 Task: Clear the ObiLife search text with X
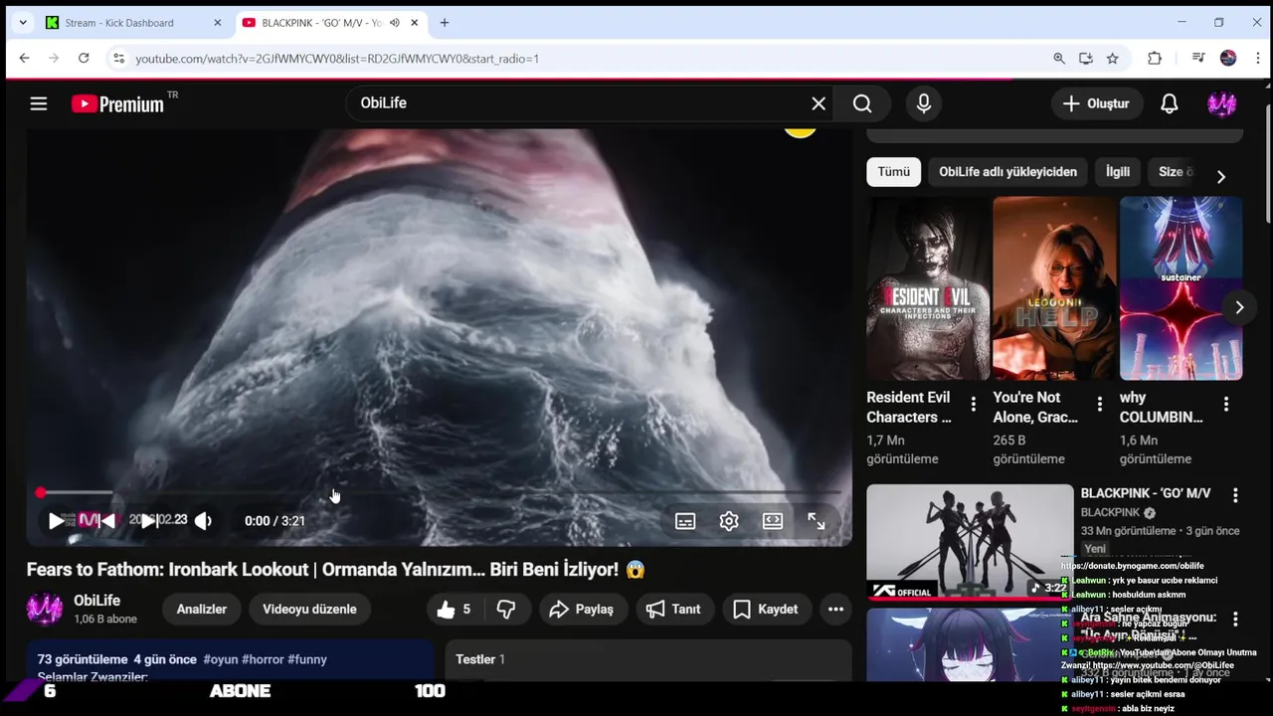coord(818,103)
